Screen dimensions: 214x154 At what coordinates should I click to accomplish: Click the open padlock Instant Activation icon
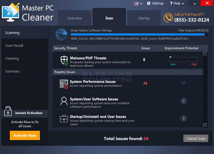click(x=8, y=111)
